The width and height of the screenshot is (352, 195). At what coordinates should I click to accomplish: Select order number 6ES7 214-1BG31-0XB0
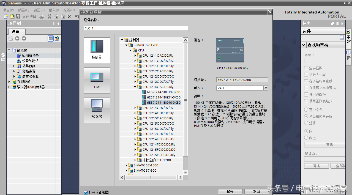pos(163,97)
